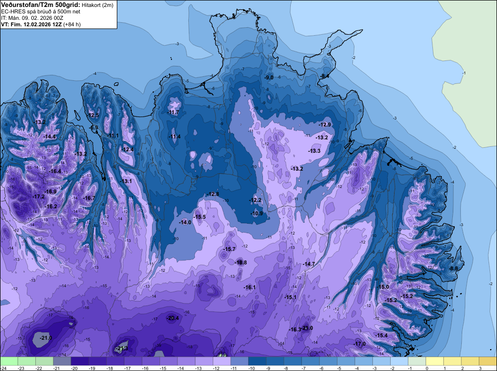The height and width of the screenshot is (371, 497).
Task: Select the -16.9 temperature value
Action: pos(50,191)
